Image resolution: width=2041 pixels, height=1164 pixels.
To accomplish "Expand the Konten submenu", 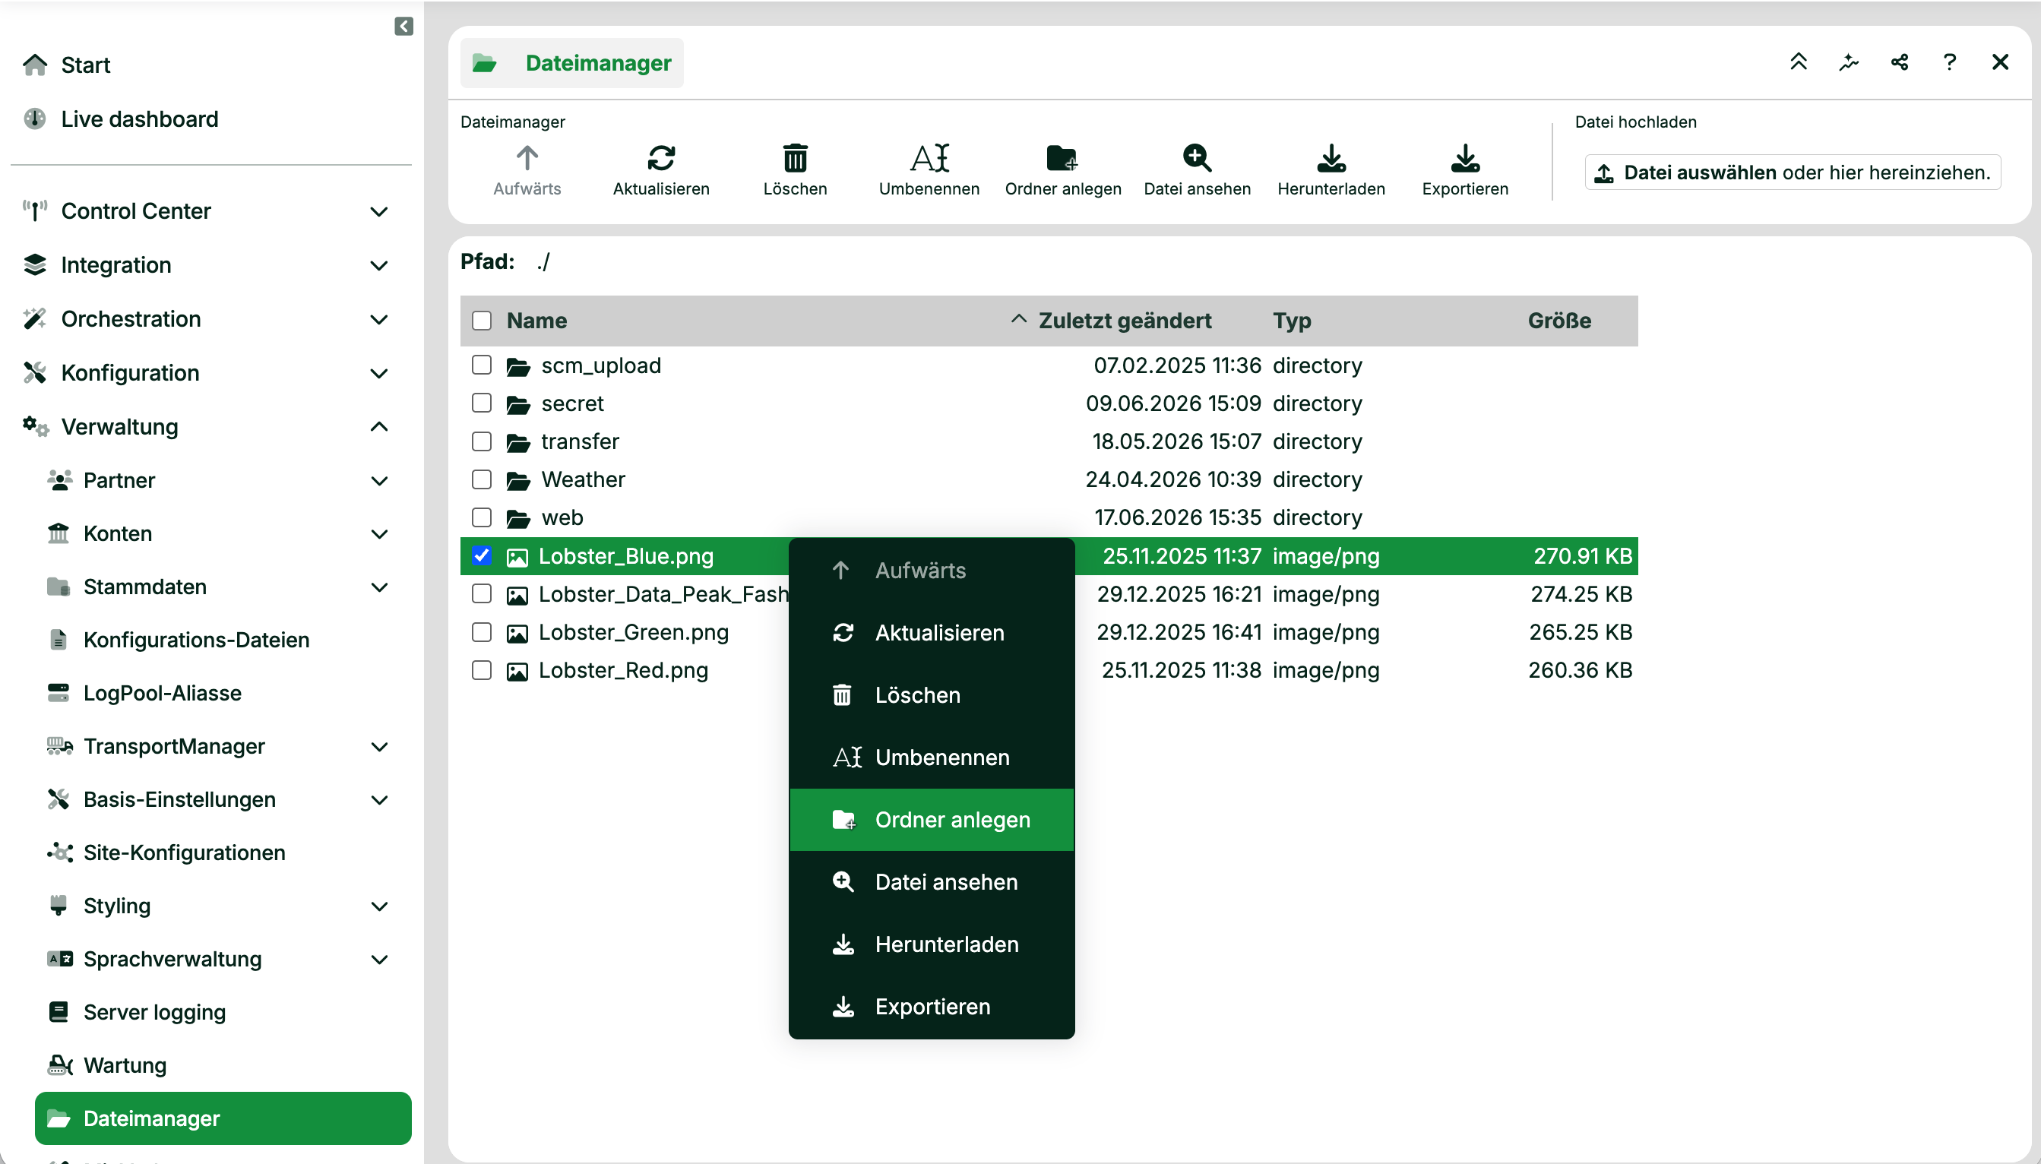I will click(380, 534).
